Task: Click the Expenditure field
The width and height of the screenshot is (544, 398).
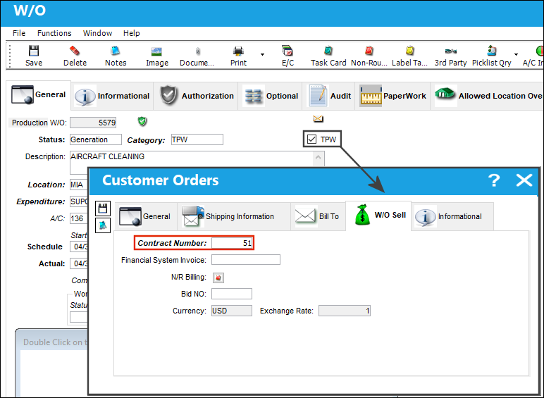Action: [x=79, y=201]
